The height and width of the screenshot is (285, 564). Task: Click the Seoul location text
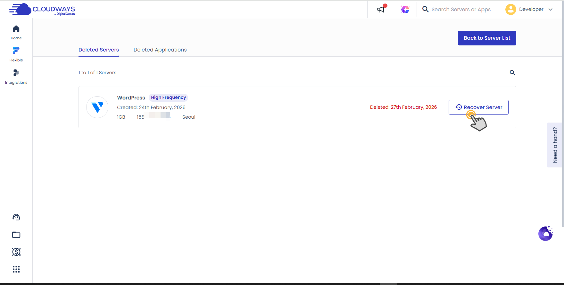pyautogui.click(x=189, y=117)
